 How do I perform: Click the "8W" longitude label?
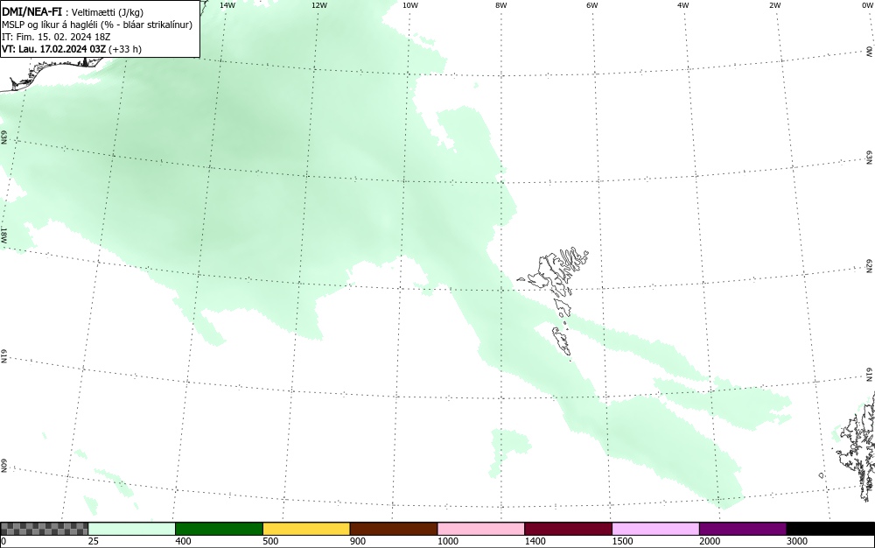point(501,5)
